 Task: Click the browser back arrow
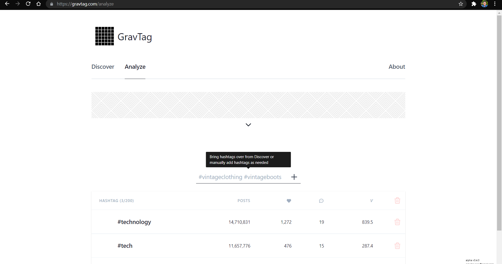click(x=7, y=4)
